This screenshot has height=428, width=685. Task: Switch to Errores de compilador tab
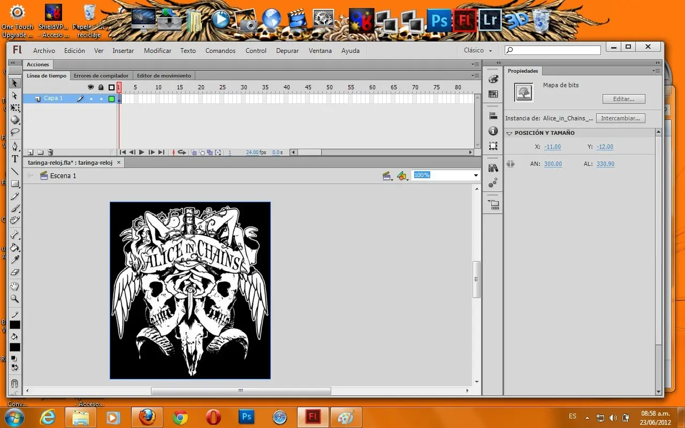pyautogui.click(x=101, y=76)
